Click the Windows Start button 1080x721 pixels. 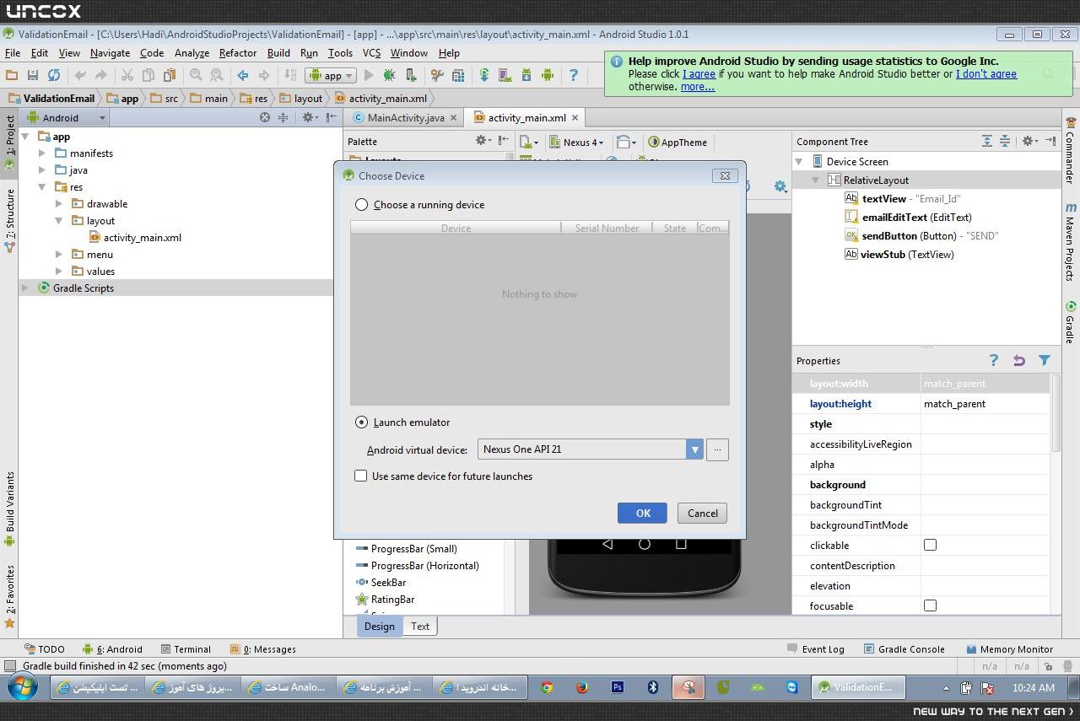21,687
